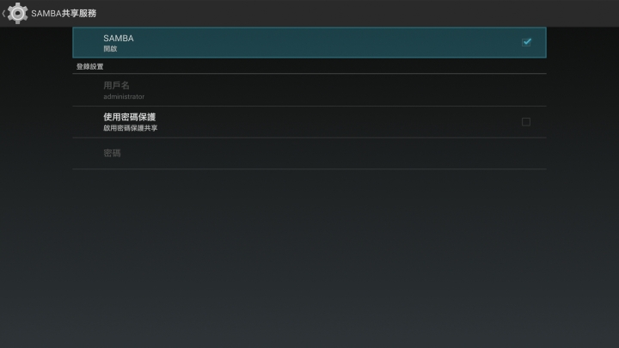Viewport: 619px width, 348px height.
Task: Click the SAMBA共享服務 title text
Action: click(64, 14)
